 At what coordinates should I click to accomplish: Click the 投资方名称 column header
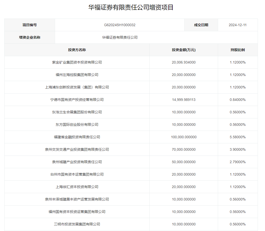click(77, 50)
